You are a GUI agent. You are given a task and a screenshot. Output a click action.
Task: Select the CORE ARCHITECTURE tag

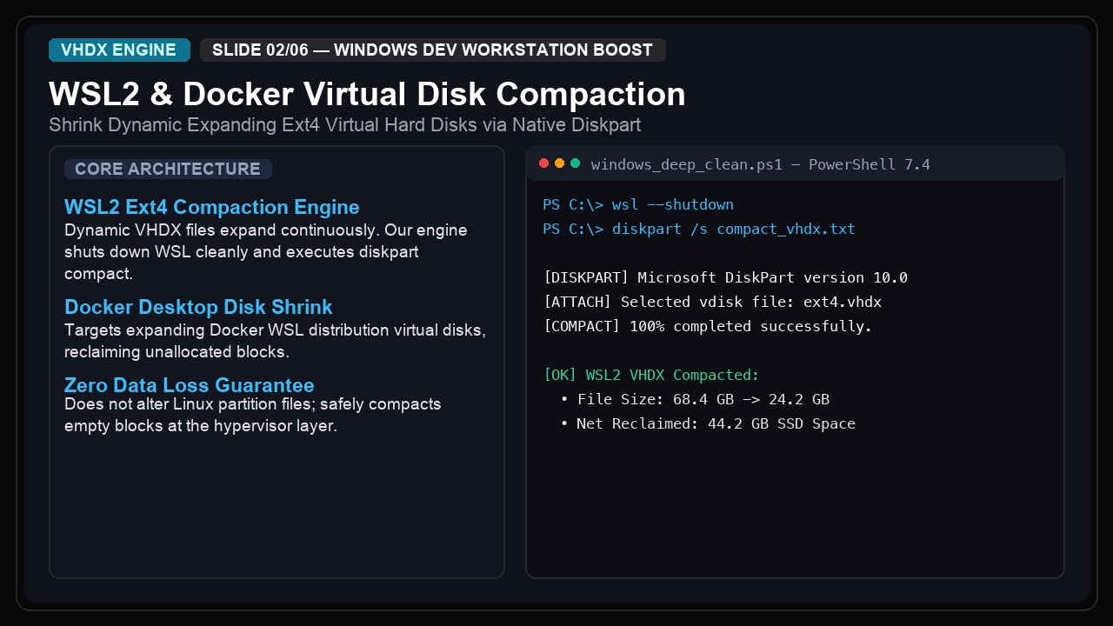point(168,169)
